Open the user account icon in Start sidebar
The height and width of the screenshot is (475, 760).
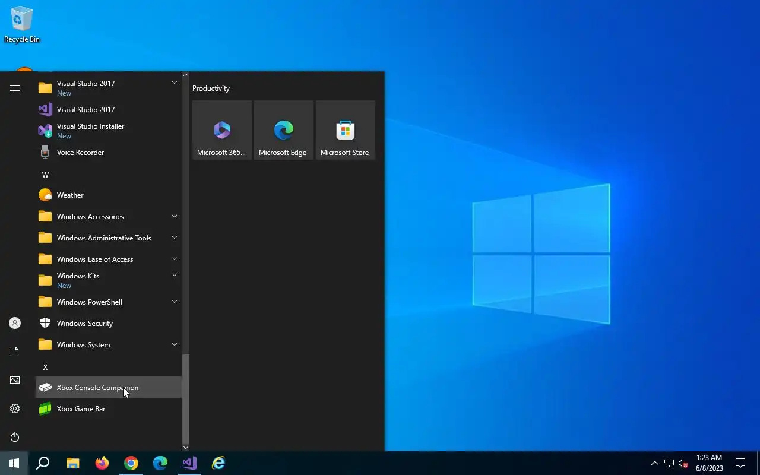pos(15,323)
